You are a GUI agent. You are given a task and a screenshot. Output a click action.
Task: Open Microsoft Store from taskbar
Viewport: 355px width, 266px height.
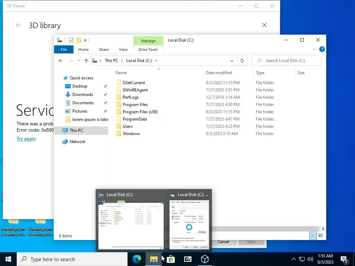[x=171, y=259]
